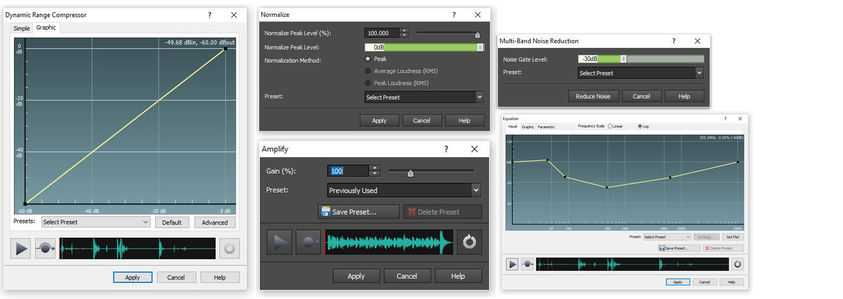Viewport: 843px width, 299px height.
Task: Click waveform preview in Dynamic Range Compressor
Action: point(137,248)
